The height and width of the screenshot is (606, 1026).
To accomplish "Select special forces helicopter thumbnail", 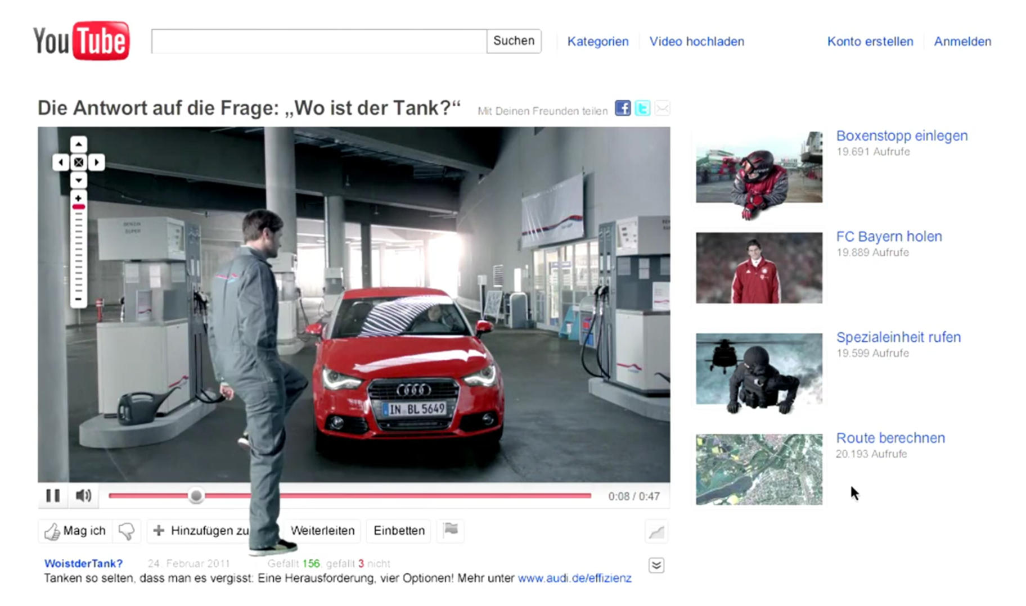I will (x=759, y=369).
